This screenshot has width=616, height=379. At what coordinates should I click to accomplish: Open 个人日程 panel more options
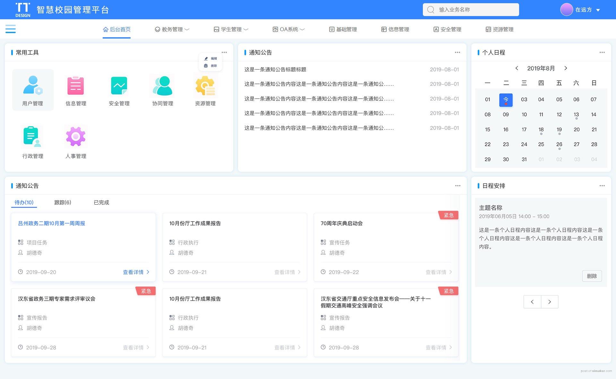(x=602, y=52)
